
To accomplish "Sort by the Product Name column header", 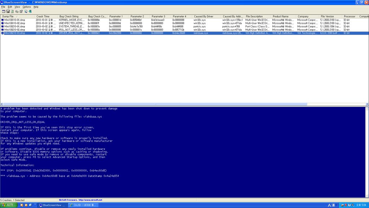I will coord(283,17).
